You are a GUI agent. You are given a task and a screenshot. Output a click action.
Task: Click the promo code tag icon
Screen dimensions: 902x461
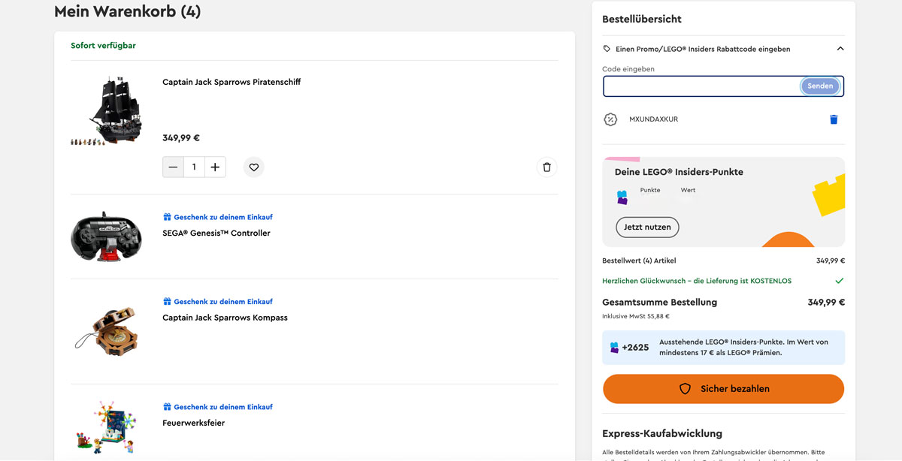tap(607, 49)
